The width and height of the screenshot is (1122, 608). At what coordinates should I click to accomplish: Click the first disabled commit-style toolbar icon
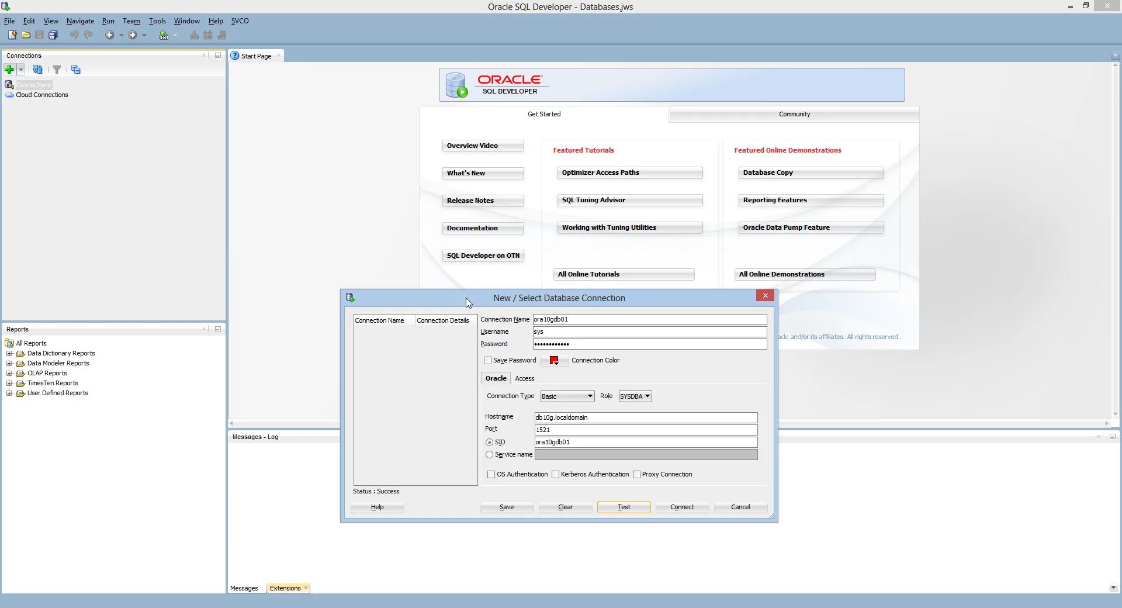(194, 35)
